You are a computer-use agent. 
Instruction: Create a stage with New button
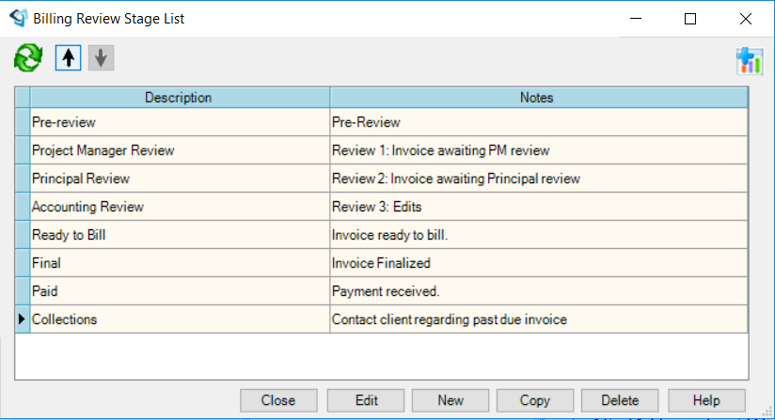[x=451, y=400]
